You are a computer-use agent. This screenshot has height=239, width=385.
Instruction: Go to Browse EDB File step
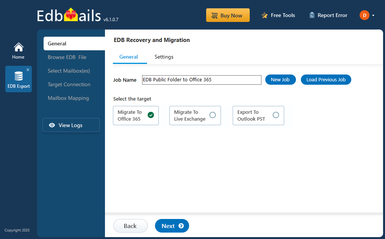67,57
